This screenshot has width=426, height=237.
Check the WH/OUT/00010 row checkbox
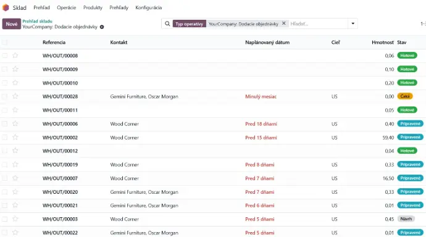pyautogui.click(x=4, y=83)
